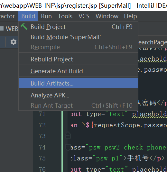Select Generate Ant Build...
The height and width of the screenshot is (172, 167).
pos(78,71)
